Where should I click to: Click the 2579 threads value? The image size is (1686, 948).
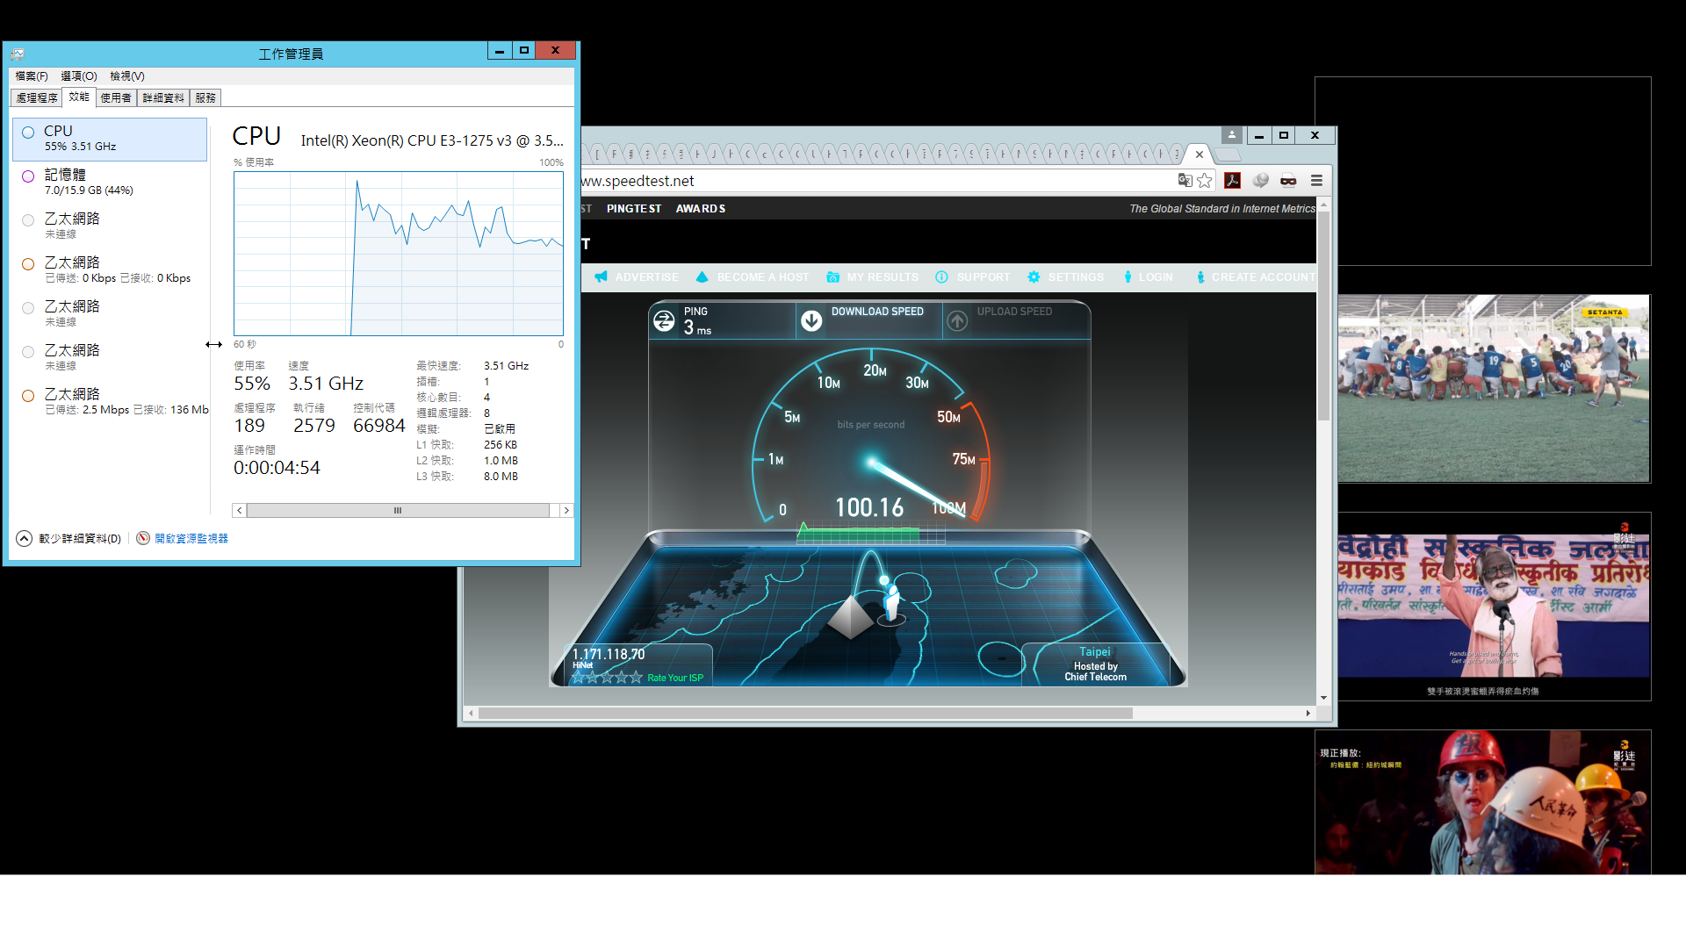pyautogui.click(x=314, y=426)
